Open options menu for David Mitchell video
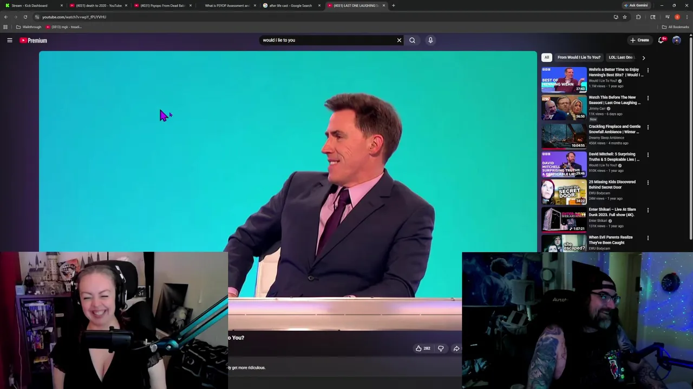The height and width of the screenshot is (389, 693). click(x=648, y=155)
